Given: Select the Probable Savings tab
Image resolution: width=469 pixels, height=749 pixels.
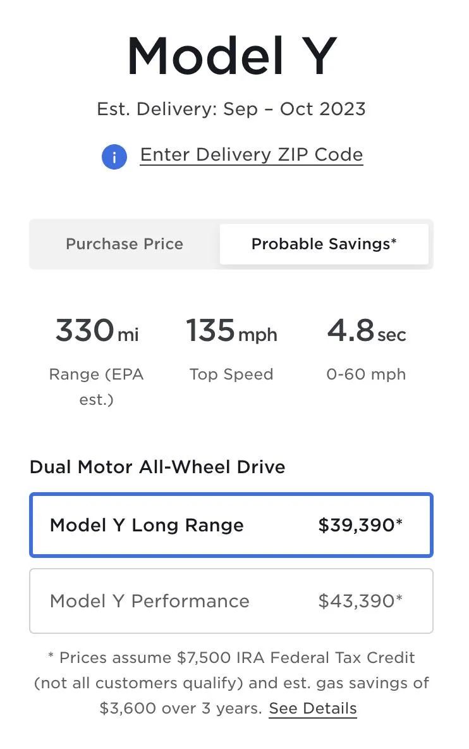Looking at the screenshot, I should [324, 244].
